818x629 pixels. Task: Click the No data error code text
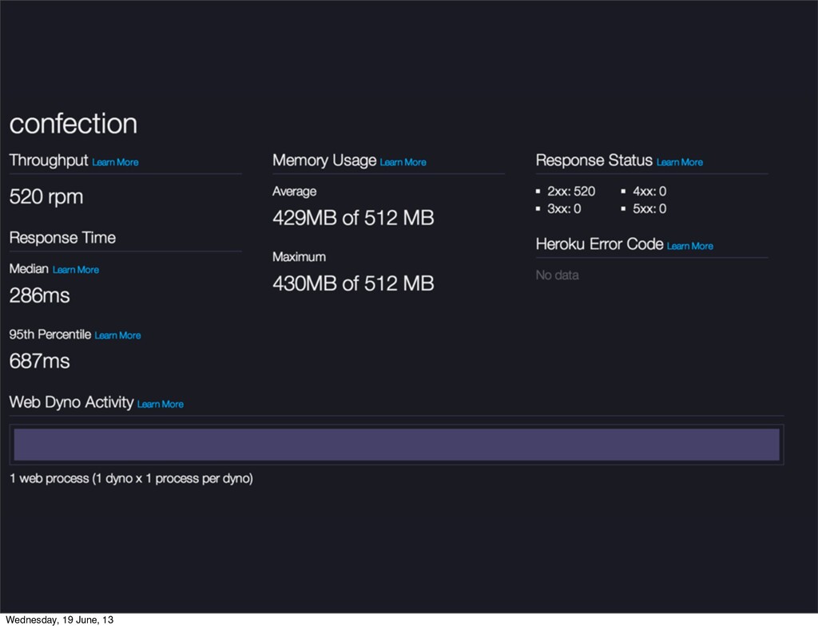click(x=557, y=275)
